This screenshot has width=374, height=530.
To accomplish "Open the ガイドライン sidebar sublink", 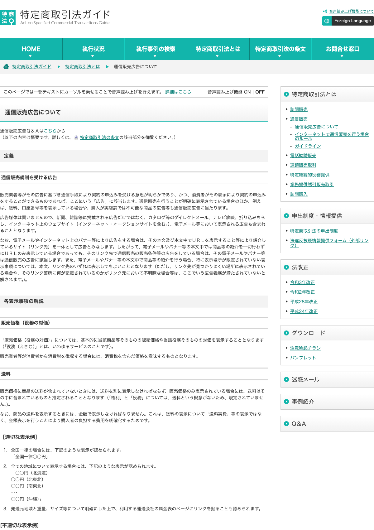I will tap(308, 146).
